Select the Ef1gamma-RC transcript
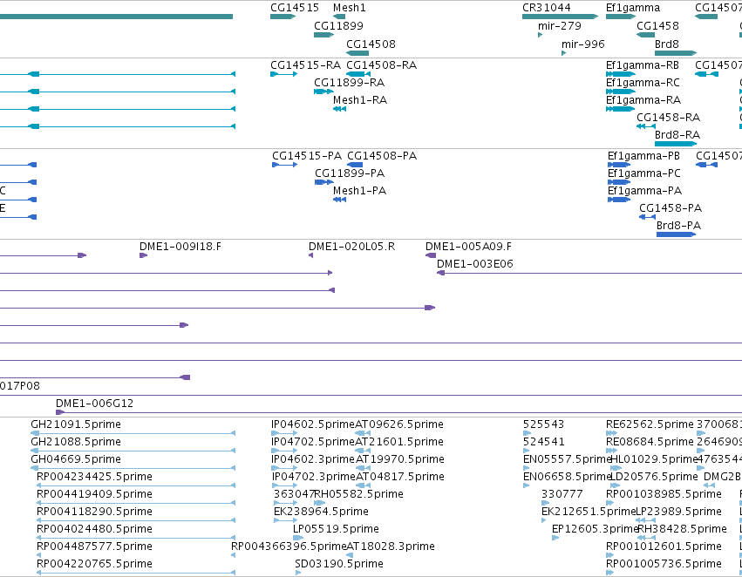The width and height of the screenshot is (742, 577). (x=643, y=82)
